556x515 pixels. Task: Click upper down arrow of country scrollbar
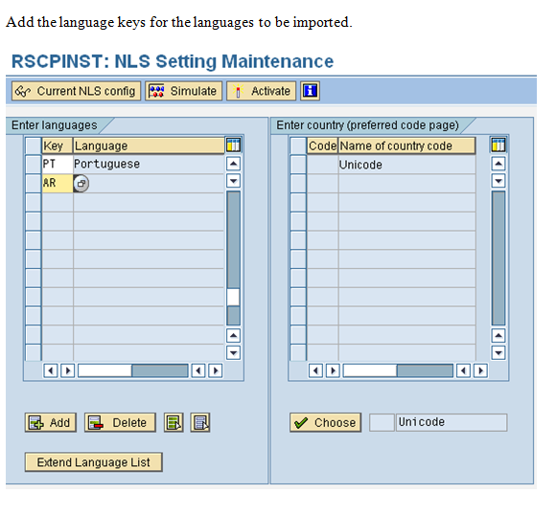498,181
